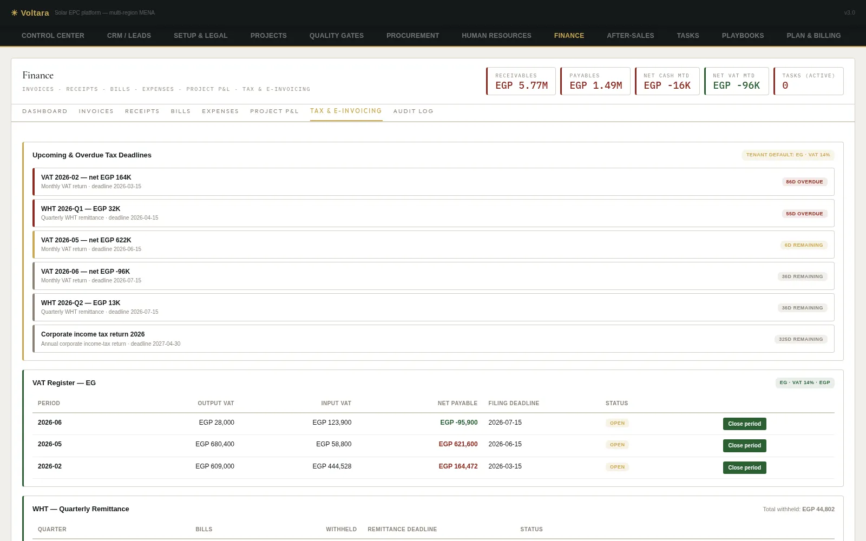The height and width of the screenshot is (541, 866).
Task: Click the OPEN status for period 2026-06
Action: (x=617, y=423)
